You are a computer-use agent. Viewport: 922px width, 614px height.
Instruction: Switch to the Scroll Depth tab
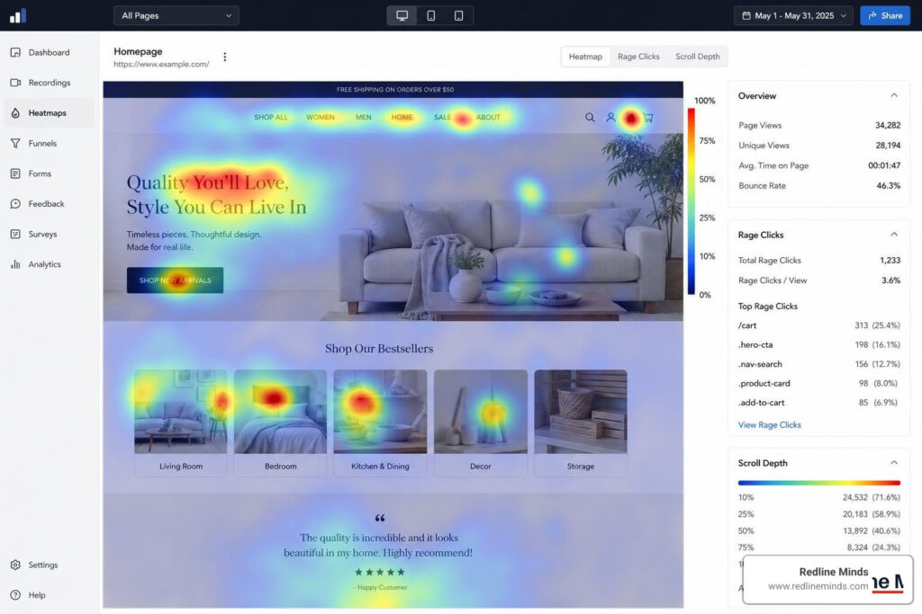698,57
